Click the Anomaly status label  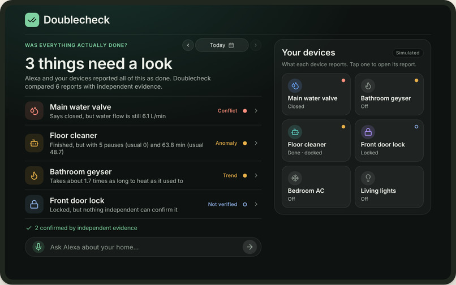point(226,143)
